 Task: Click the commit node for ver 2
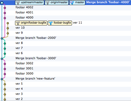[x=5, y=99]
